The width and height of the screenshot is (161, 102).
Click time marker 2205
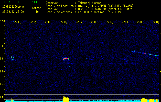click(79, 22)
